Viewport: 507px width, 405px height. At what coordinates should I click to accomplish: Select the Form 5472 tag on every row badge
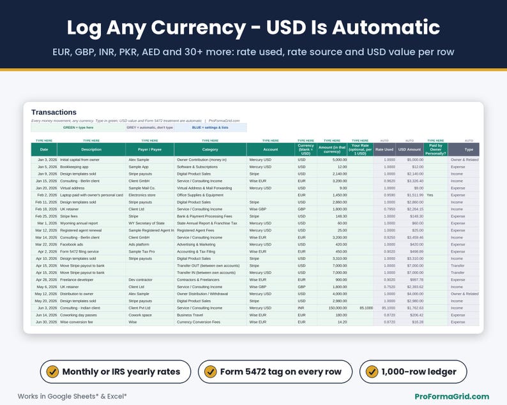[x=275, y=372]
